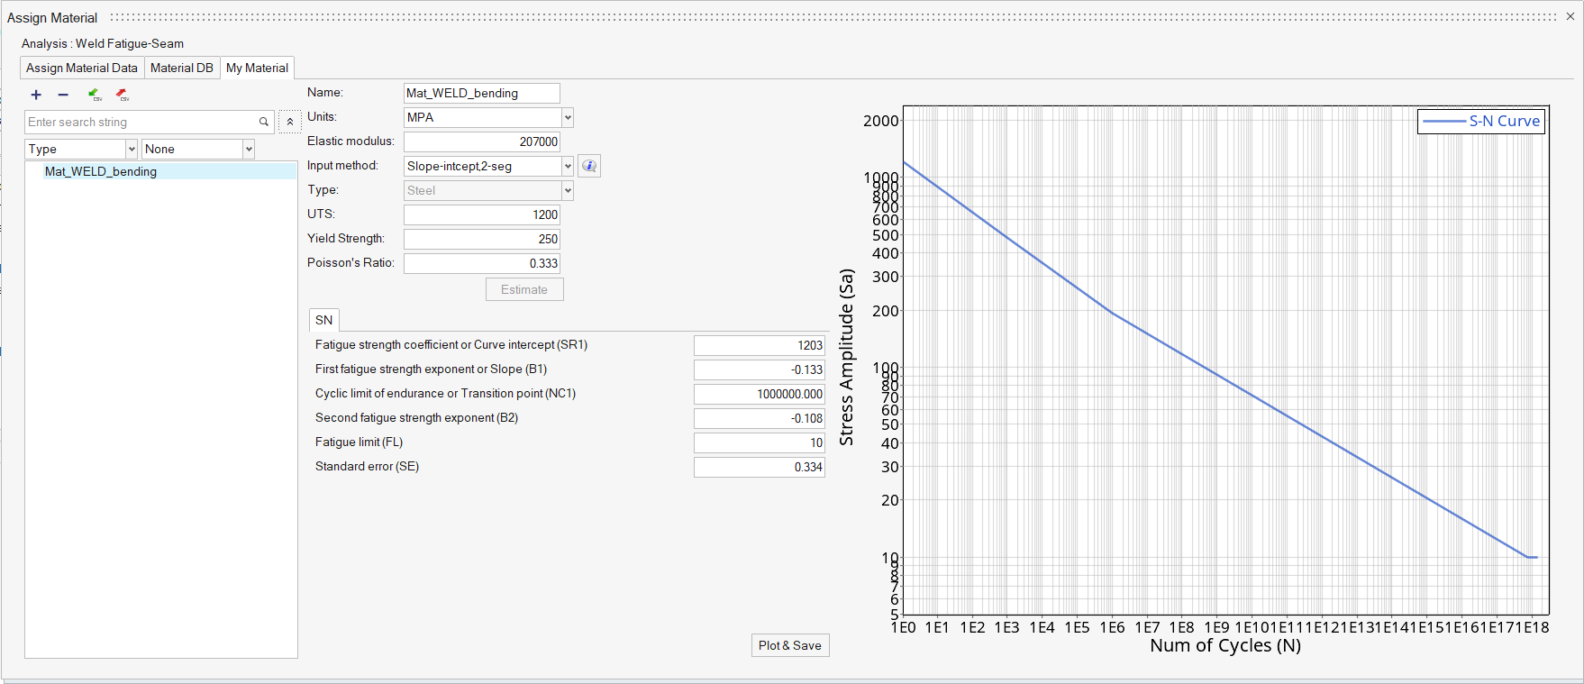Close the Assign Material dialog
Image resolution: width=1584 pixels, height=684 pixels.
(1570, 16)
